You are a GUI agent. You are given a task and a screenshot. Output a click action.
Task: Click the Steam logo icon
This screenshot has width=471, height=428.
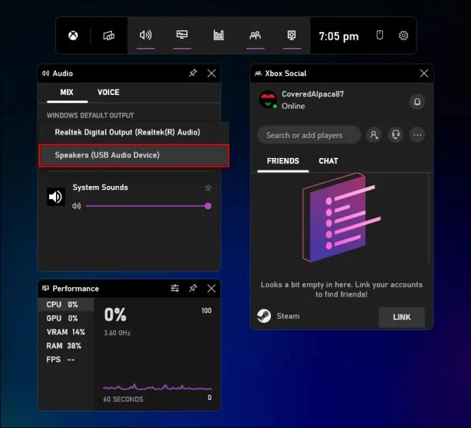pyautogui.click(x=264, y=316)
